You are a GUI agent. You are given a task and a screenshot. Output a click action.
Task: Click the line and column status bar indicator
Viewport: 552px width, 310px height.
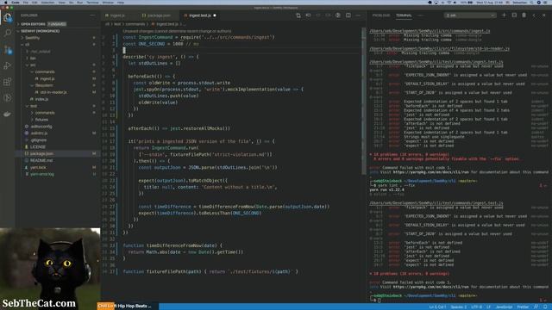click(x=437, y=307)
